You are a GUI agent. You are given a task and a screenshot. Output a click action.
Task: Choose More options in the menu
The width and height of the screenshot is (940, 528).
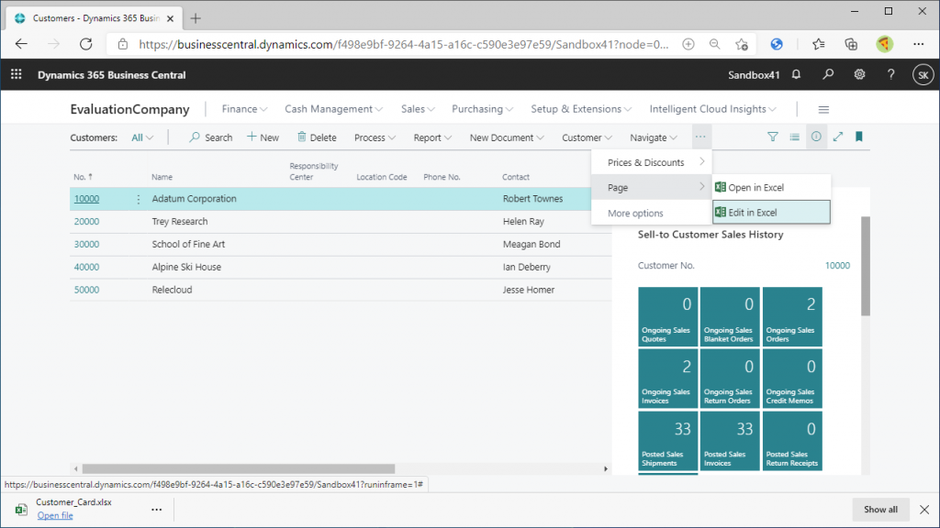[652, 213]
